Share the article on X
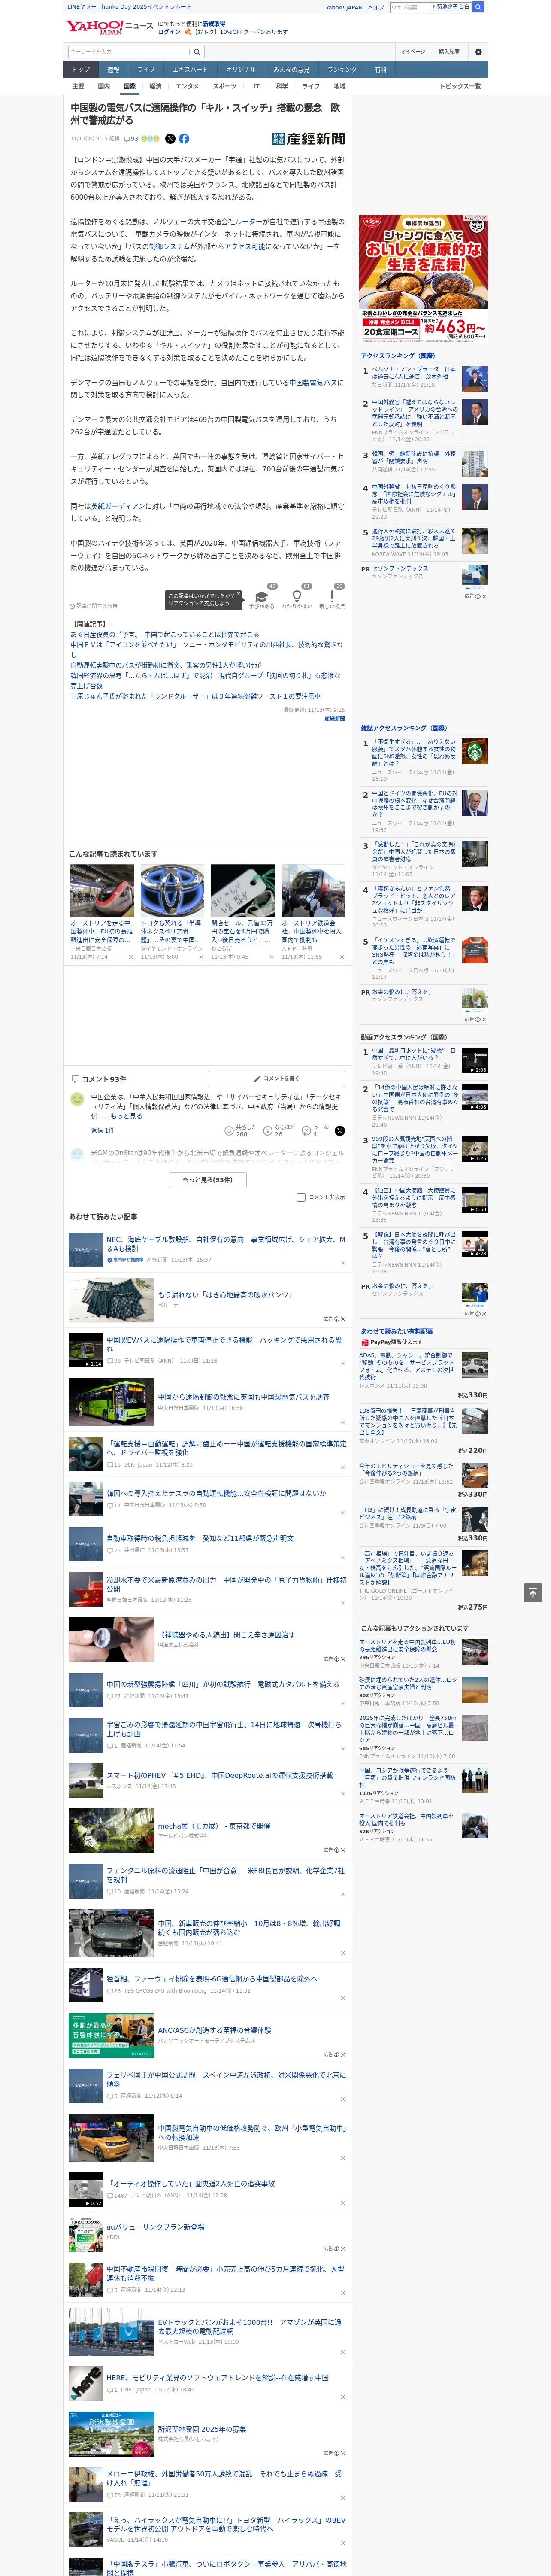551x2576 pixels. click(170, 139)
